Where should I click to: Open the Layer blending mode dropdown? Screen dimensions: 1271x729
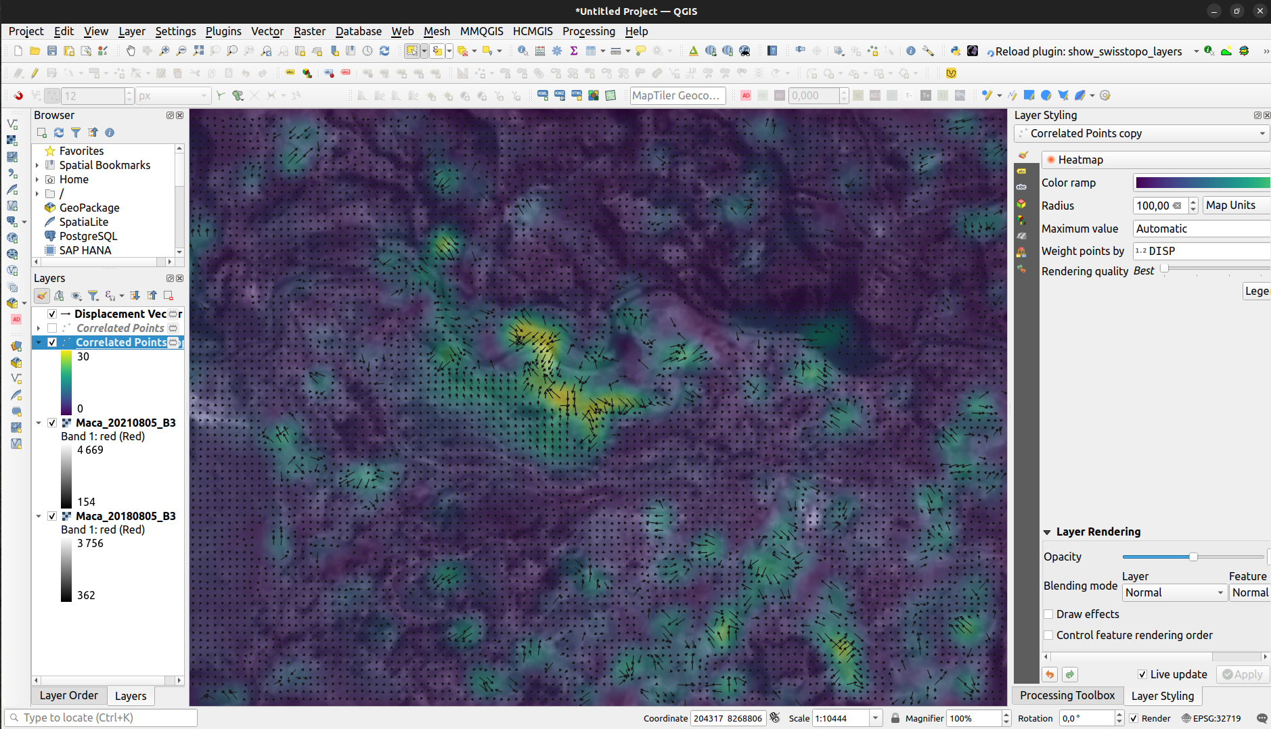[x=1174, y=592]
